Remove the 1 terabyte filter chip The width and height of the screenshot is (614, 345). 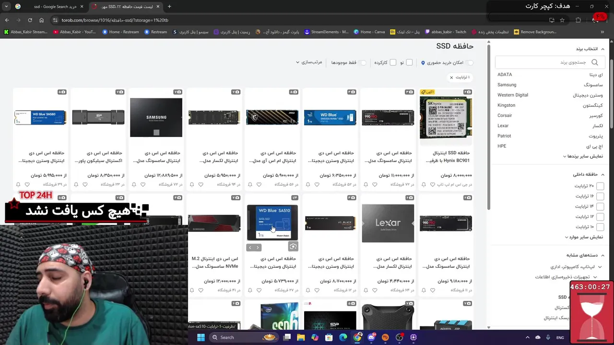click(451, 77)
